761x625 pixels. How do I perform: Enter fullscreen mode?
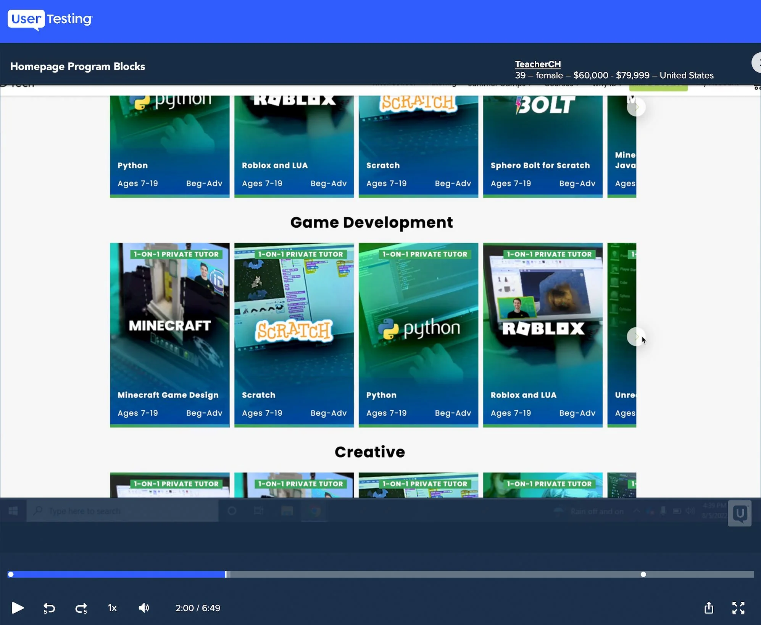[x=738, y=608]
